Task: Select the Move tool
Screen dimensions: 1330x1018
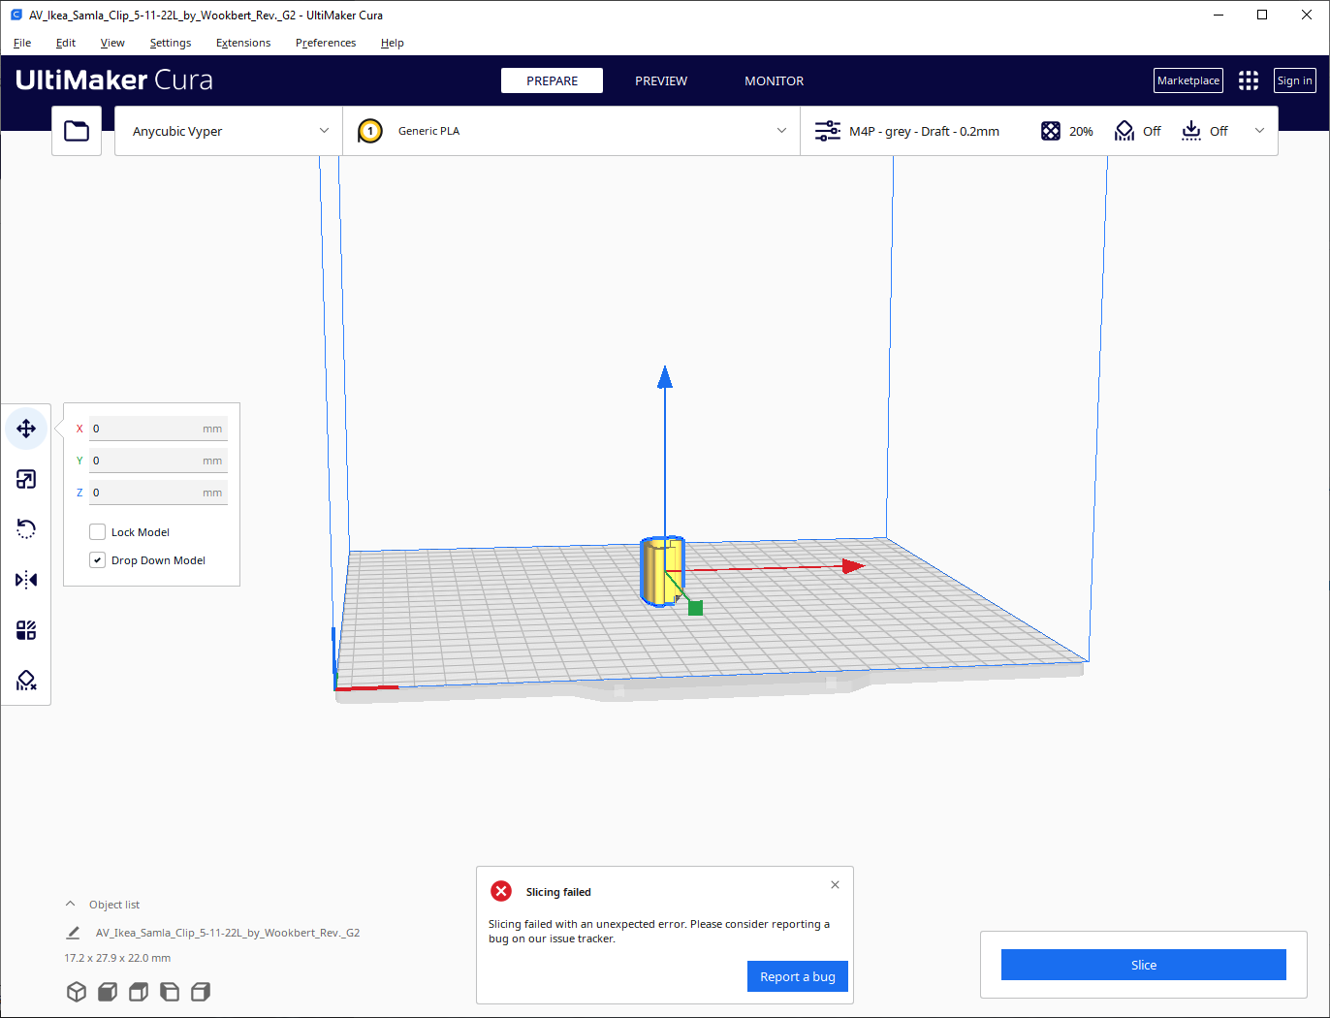Action: pyautogui.click(x=26, y=428)
